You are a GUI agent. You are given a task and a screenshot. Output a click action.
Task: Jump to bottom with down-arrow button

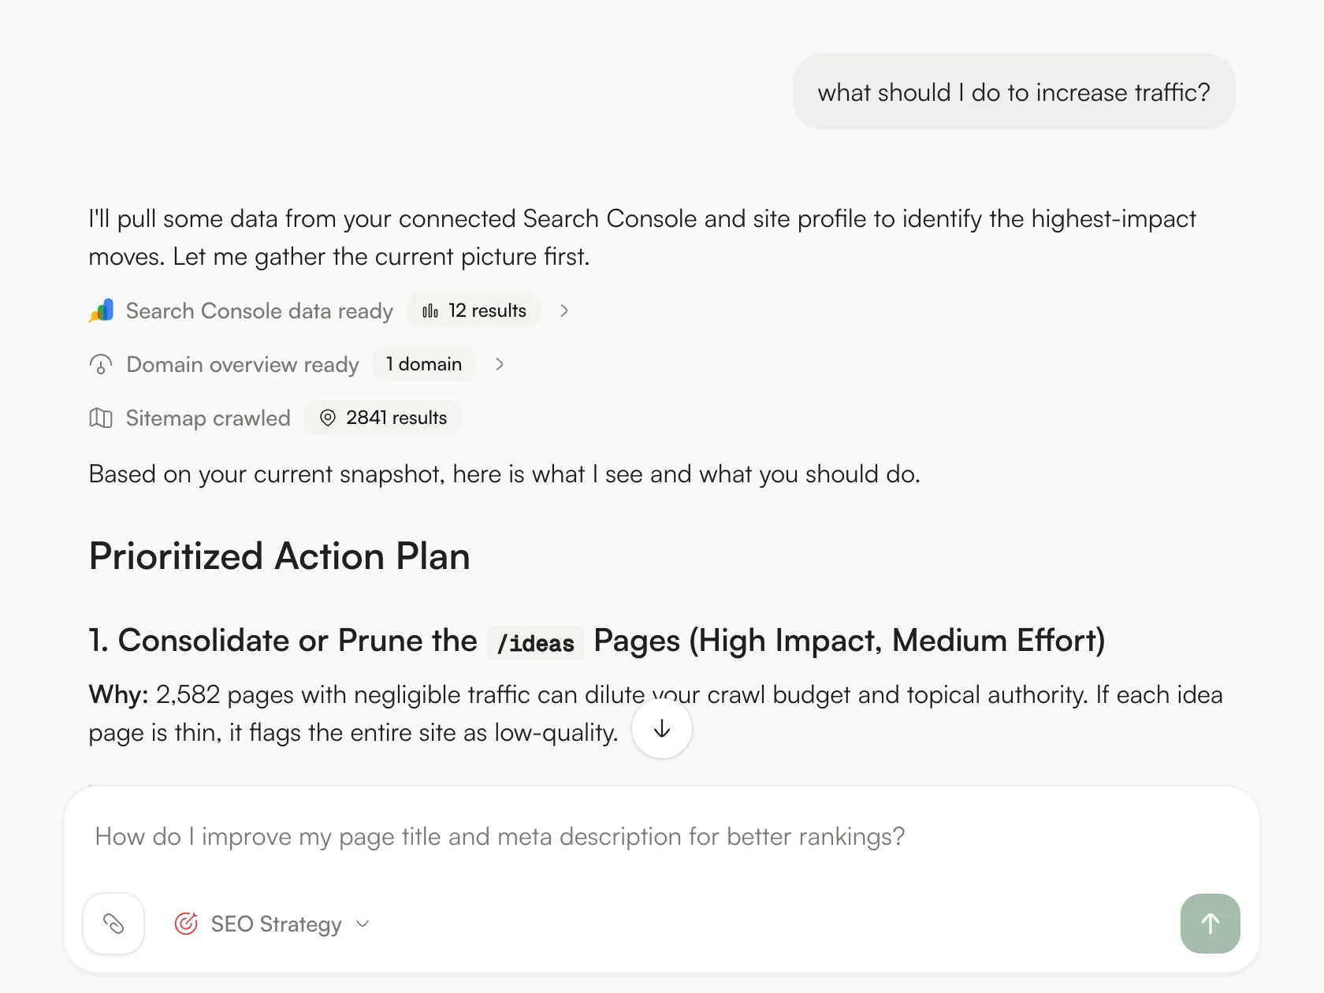[662, 728]
